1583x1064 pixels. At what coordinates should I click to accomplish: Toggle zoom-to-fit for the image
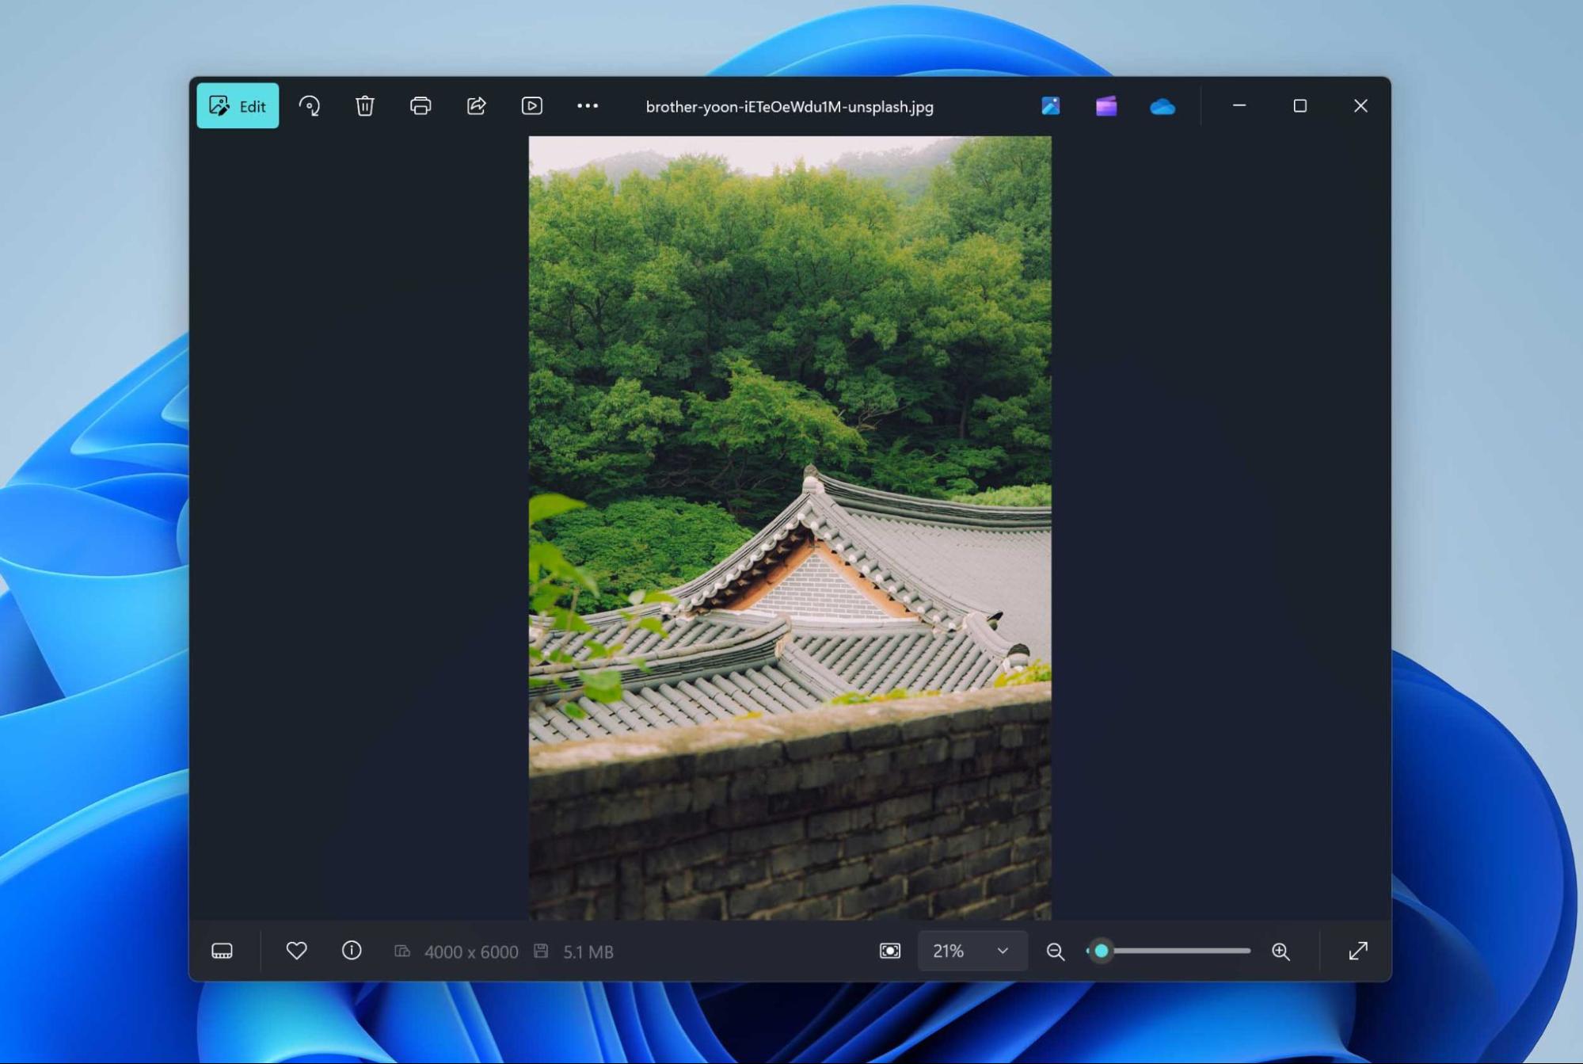pos(890,951)
